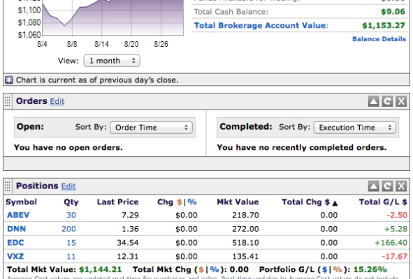Image resolution: width=413 pixels, height=279 pixels.
Task: Switch Portfolio G/L to percent view
Action: pos(338,269)
